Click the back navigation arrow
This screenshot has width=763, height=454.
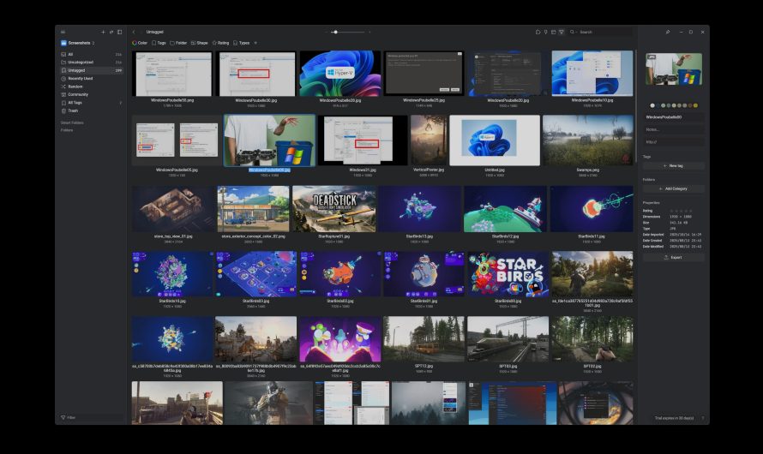(x=134, y=32)
